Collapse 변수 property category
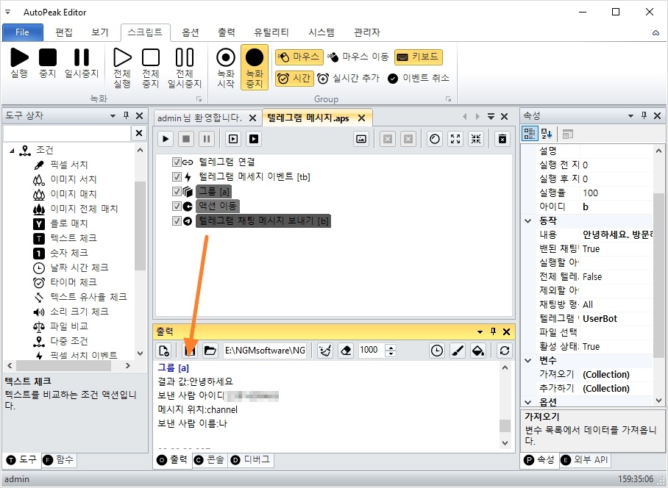 point(528,360)
